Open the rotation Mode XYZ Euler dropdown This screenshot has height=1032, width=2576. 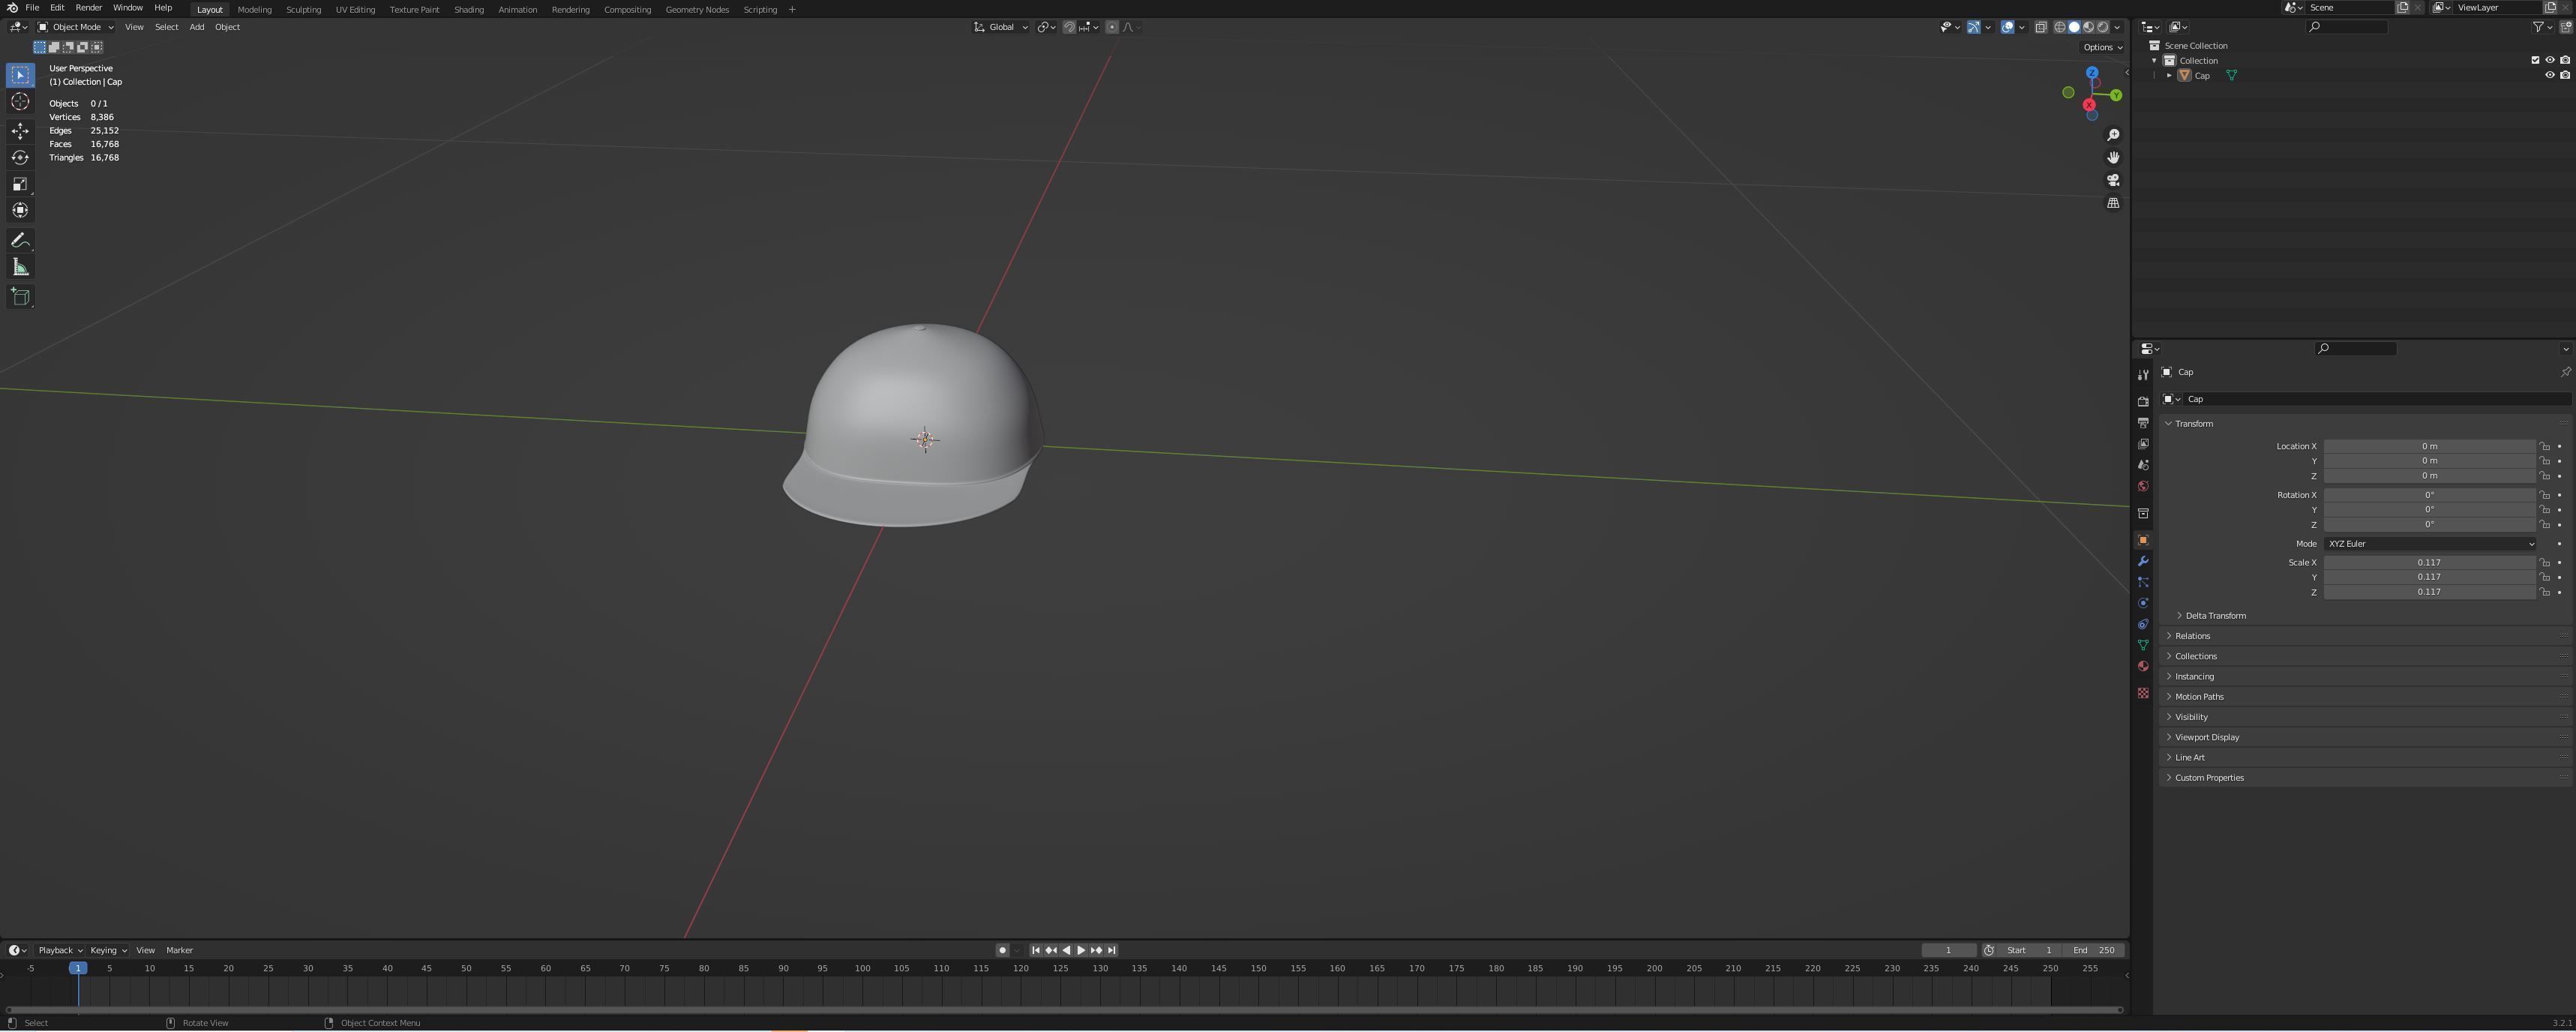pyautogui.click(x=2430, y=544)
